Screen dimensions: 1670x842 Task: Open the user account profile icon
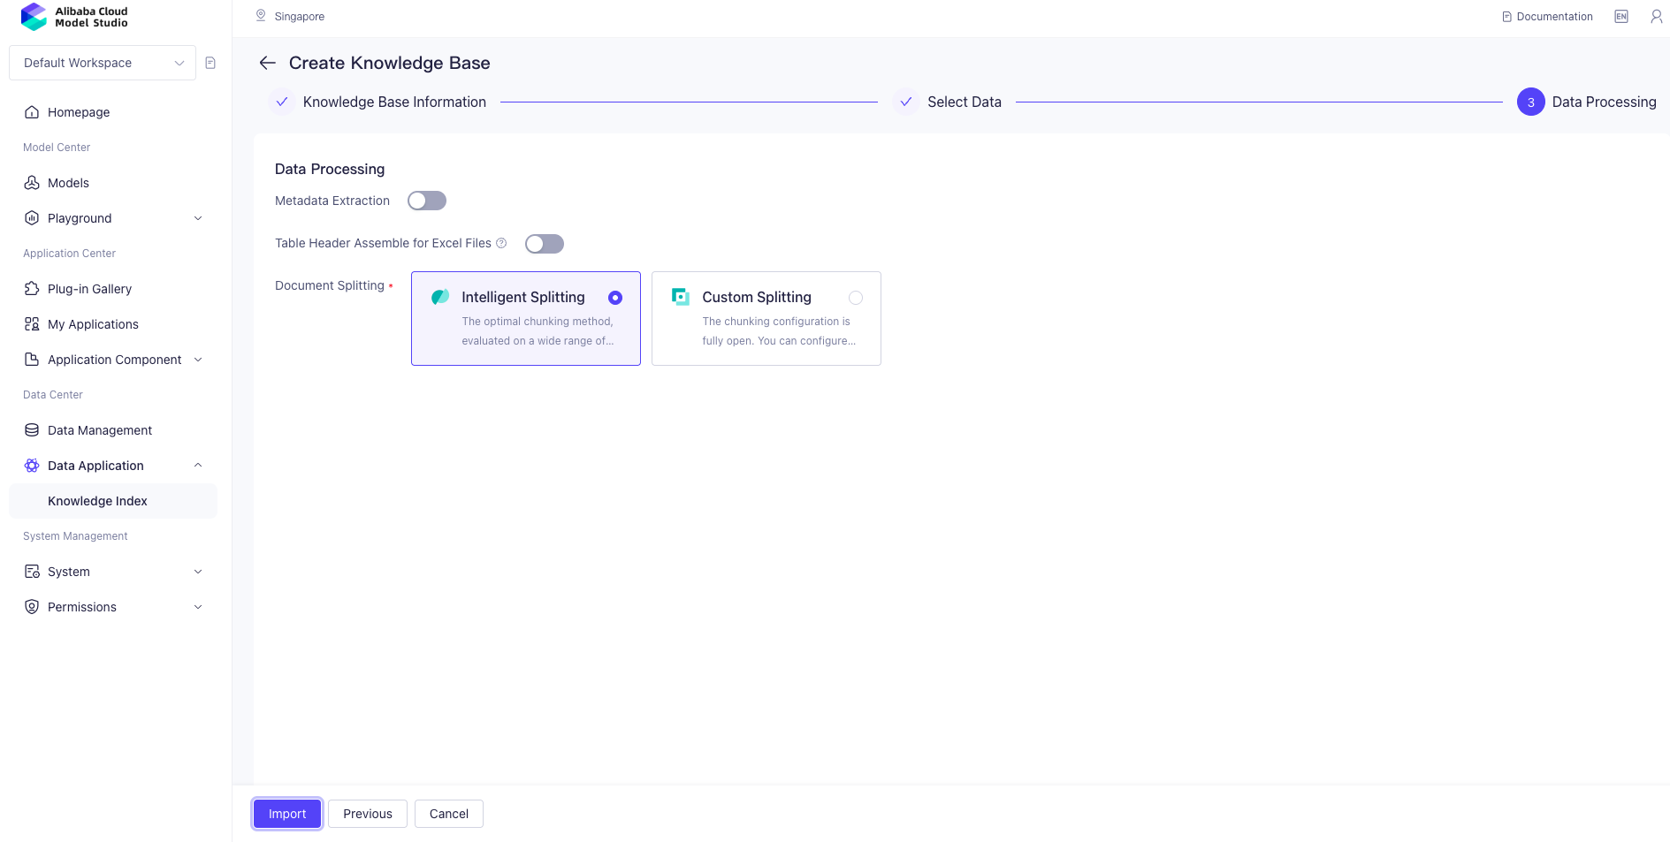coord(1657,17)
